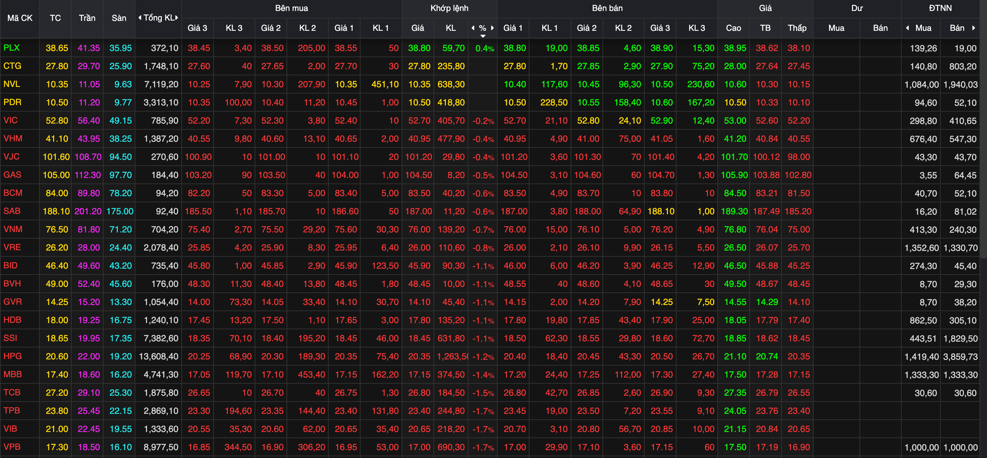Open VJC stock symbol

point(12,156)
